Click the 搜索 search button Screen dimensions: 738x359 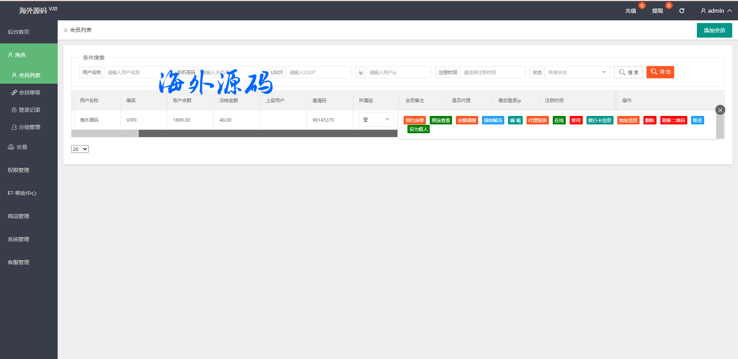click(628, 72)
